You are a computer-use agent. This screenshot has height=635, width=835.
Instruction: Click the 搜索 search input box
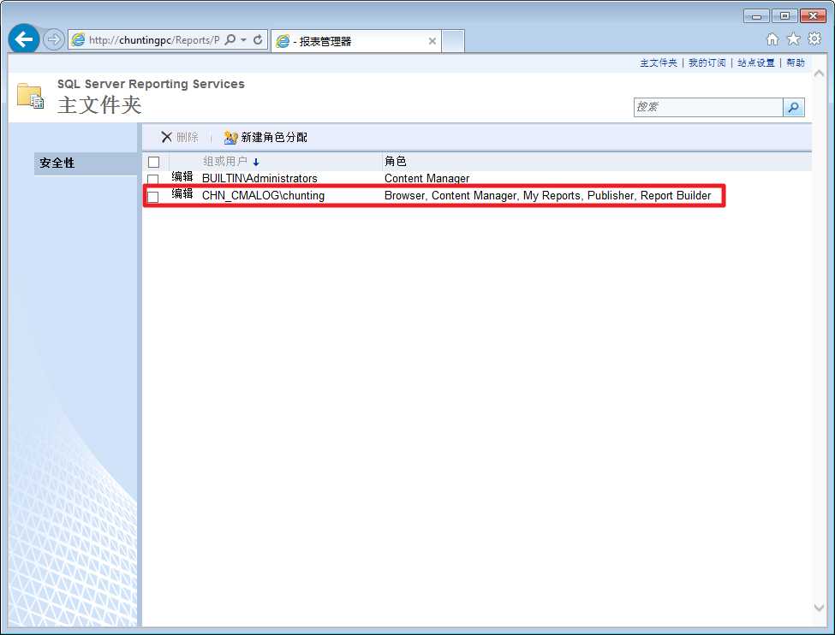point(708,107)
